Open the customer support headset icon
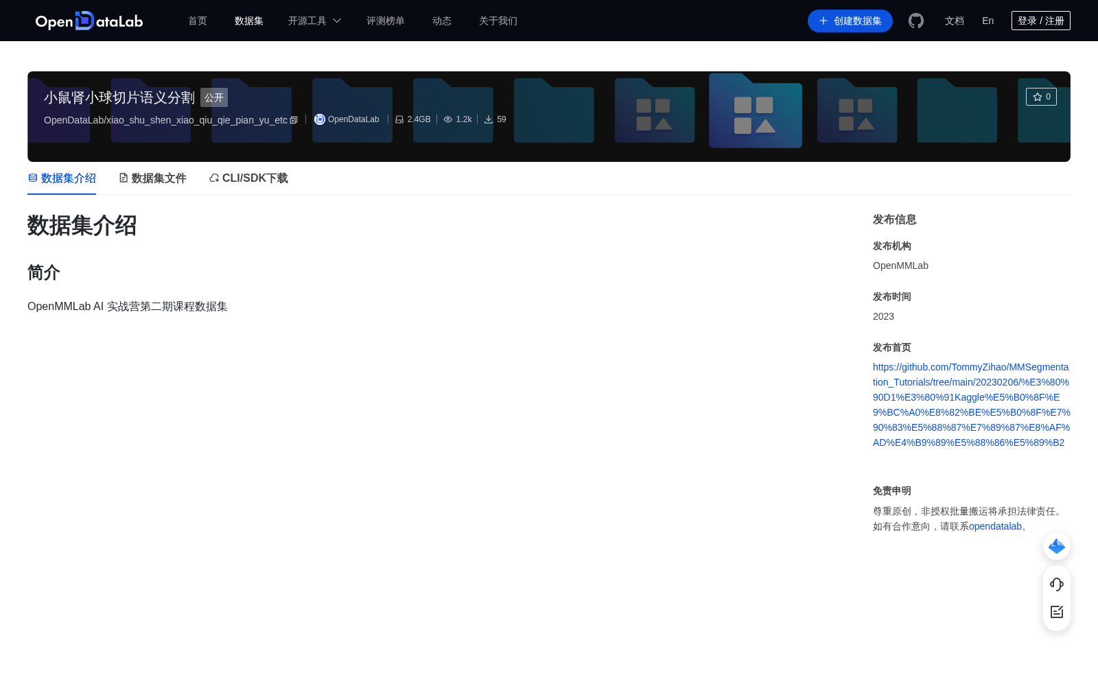1098x686 pixels. point(1057,584)
